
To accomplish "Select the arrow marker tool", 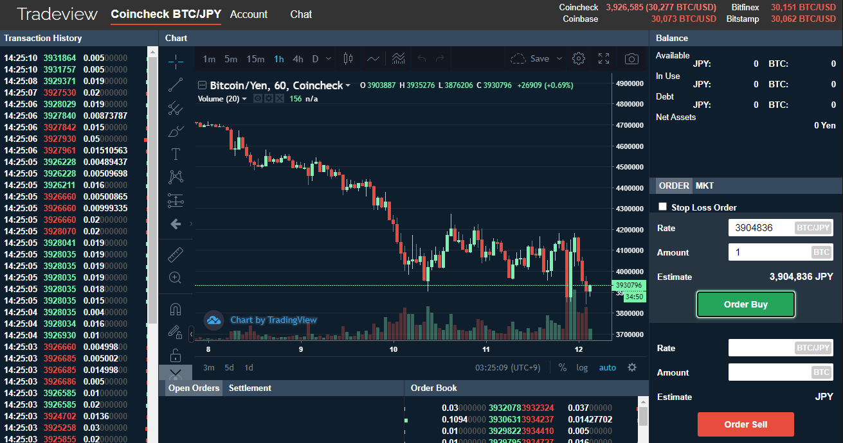I will (175, 224).
